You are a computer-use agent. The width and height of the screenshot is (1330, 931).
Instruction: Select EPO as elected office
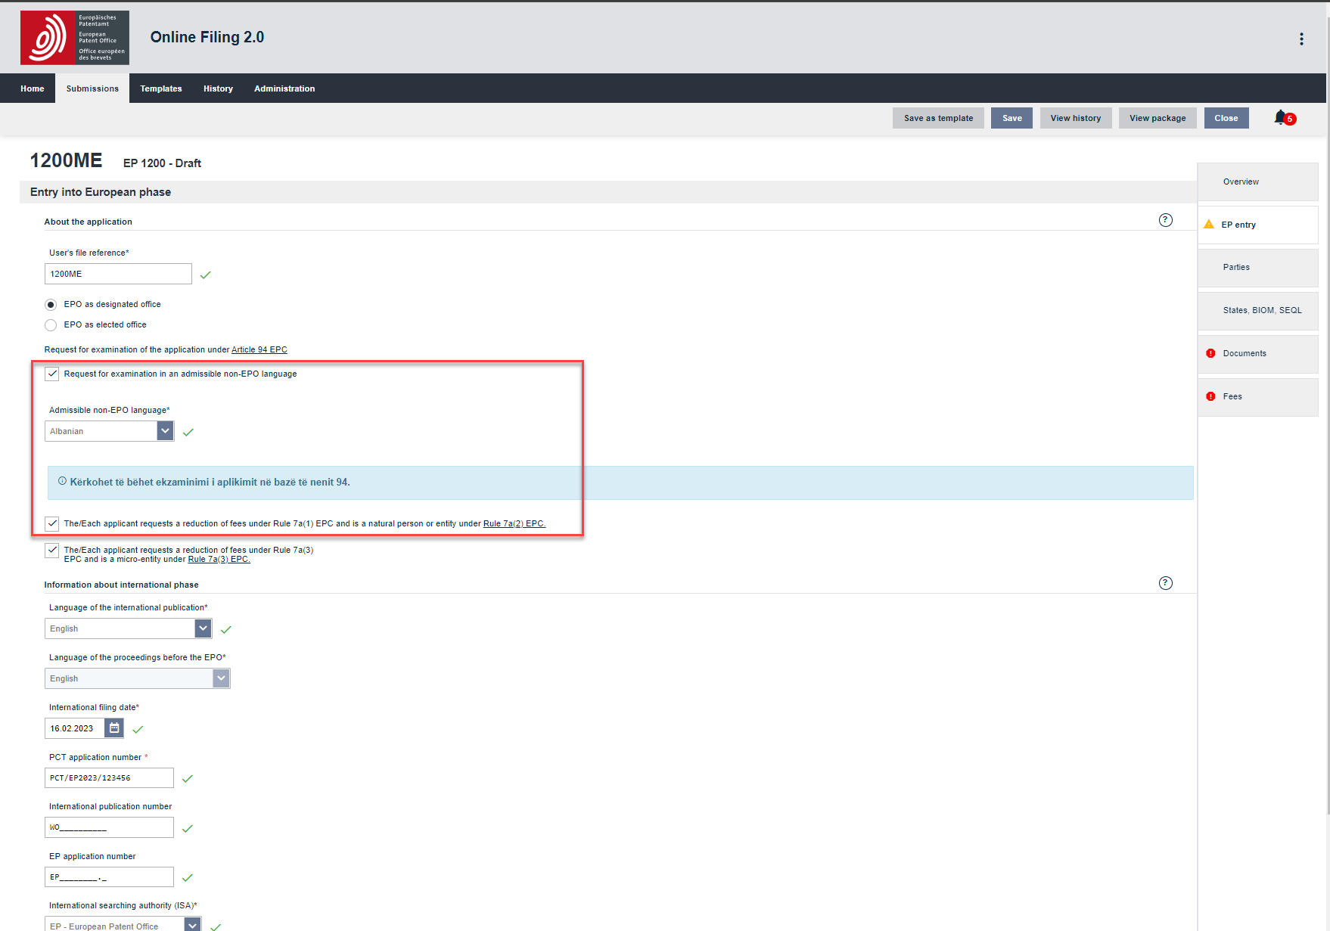[x=51, y=325]
